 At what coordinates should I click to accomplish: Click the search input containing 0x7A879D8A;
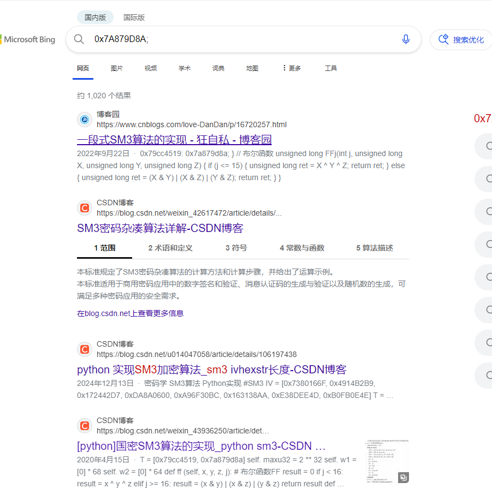pos(240,39)
